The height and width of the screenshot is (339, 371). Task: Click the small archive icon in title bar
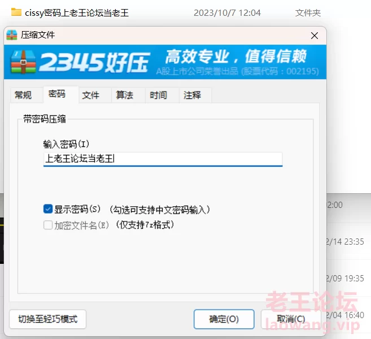12,35
